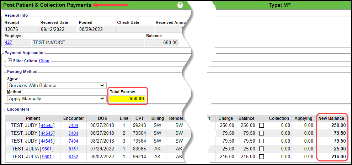Select checkbox on encounter 8152 row
This screenshot has height=165, width=352.
[x=261, y=156]
